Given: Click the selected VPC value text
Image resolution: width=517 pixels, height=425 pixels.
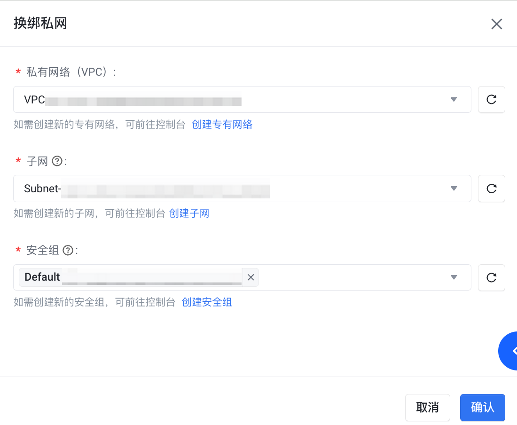Looking at the screenshot, I should coord(35,100).
